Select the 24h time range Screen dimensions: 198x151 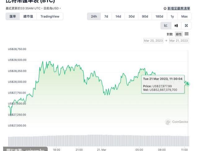(94, 16)
